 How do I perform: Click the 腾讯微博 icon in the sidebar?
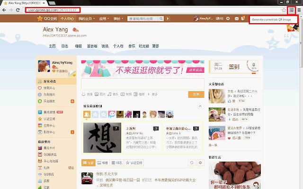(x=40, y=112)
